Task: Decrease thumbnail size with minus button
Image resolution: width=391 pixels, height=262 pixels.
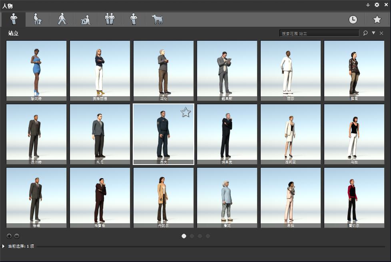Action: tap(17, 236)
